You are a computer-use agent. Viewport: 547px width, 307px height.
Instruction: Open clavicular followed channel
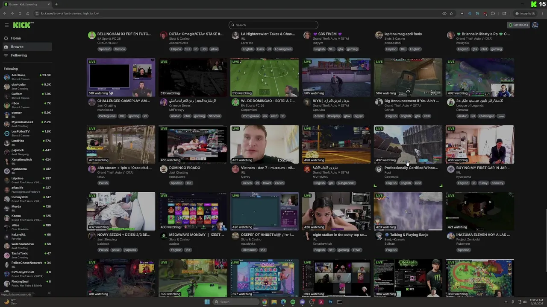27,86
